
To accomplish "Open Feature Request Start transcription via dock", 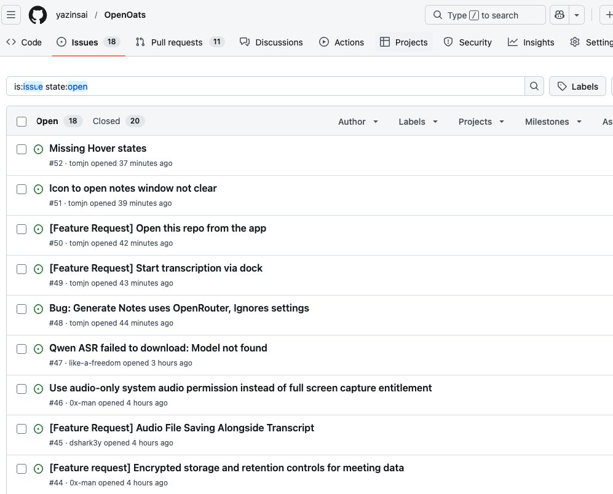I will [x=156, y=268].
